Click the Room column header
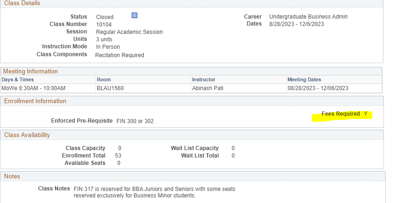 tap(104, 79)
